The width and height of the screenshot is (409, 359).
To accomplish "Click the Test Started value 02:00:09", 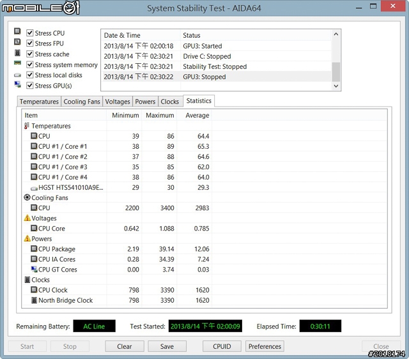I will click(x=205, y=326).
